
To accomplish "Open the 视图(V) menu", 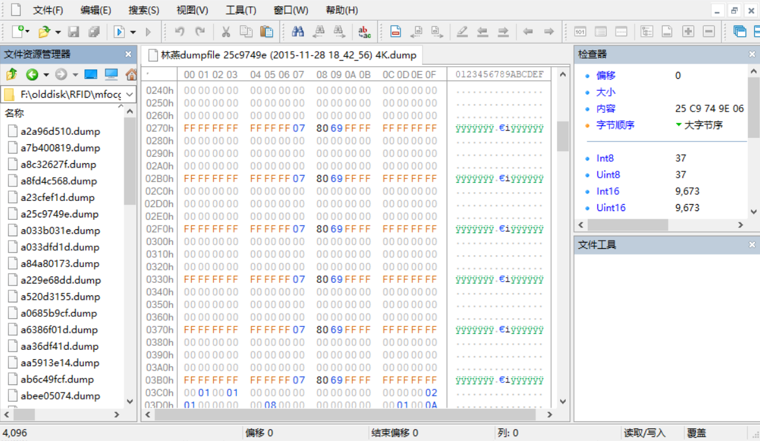I will tap(192, 10).
